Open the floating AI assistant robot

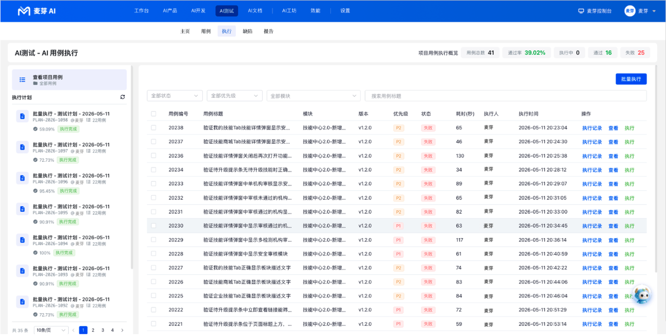642,295
